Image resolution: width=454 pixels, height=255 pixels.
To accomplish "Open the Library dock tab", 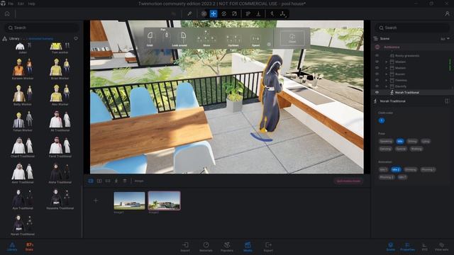I will pos(12,246).
